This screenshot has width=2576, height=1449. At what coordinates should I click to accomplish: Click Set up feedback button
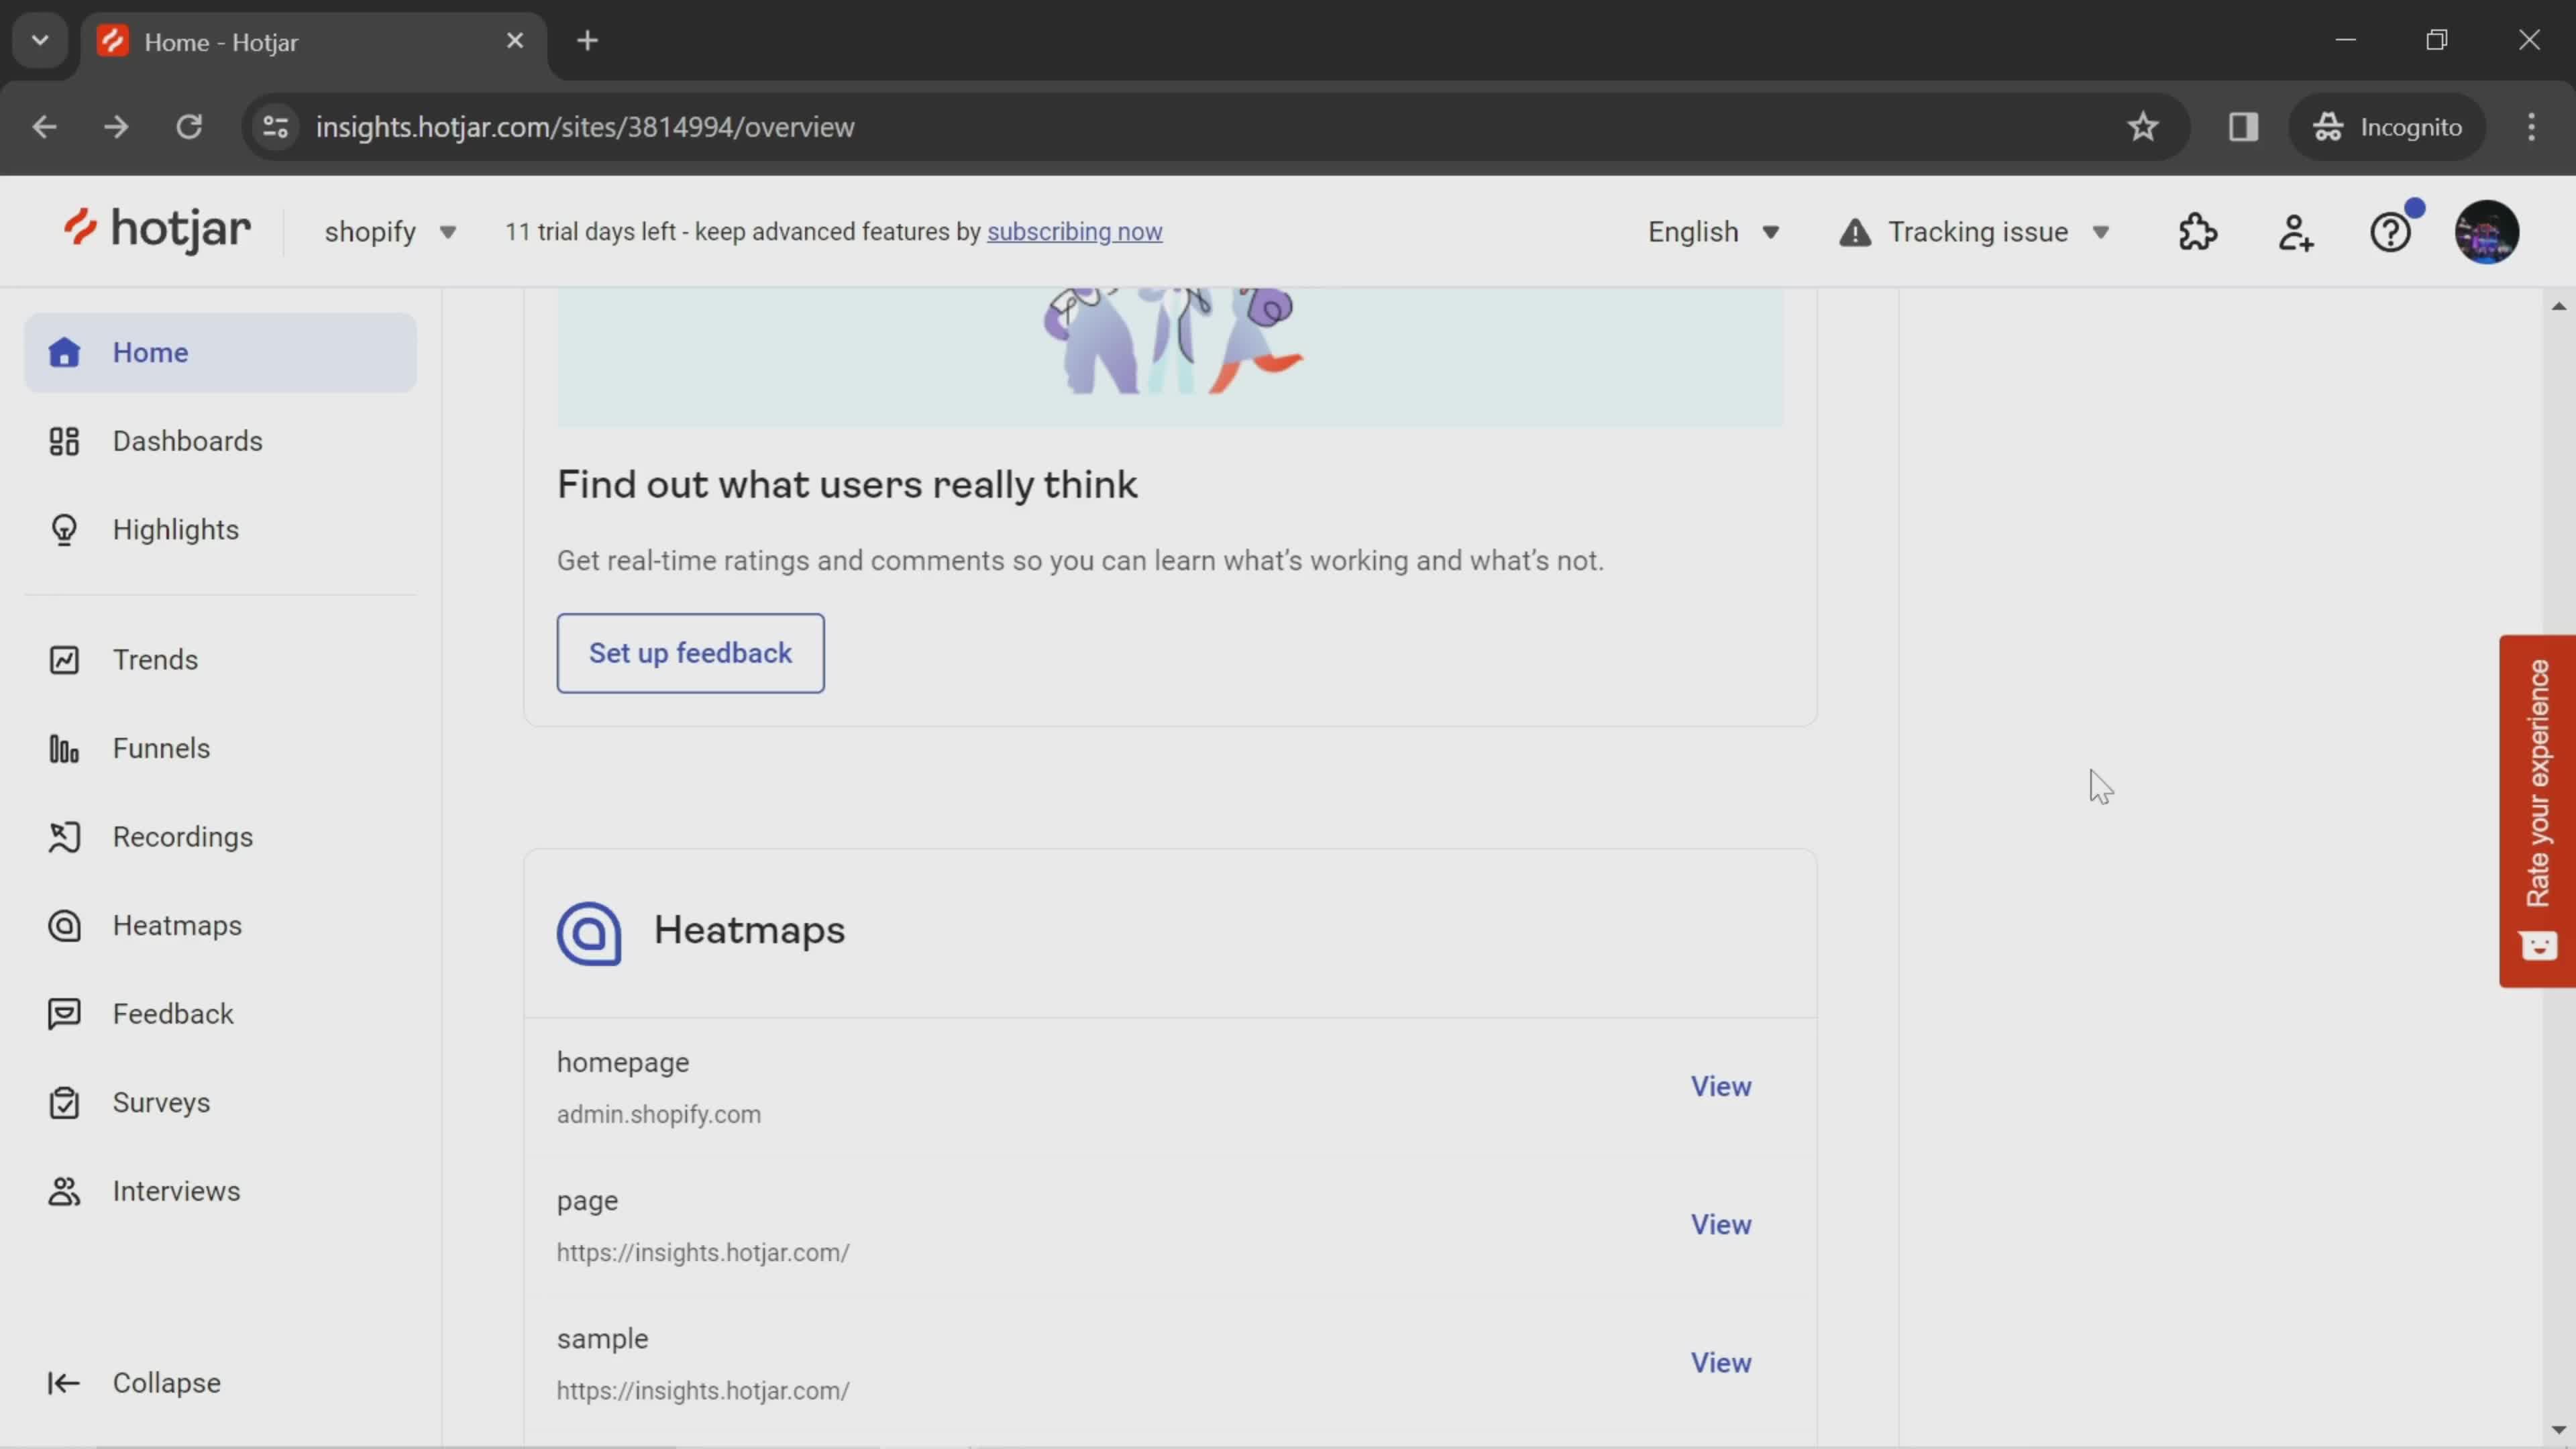(x=690, y=653)
